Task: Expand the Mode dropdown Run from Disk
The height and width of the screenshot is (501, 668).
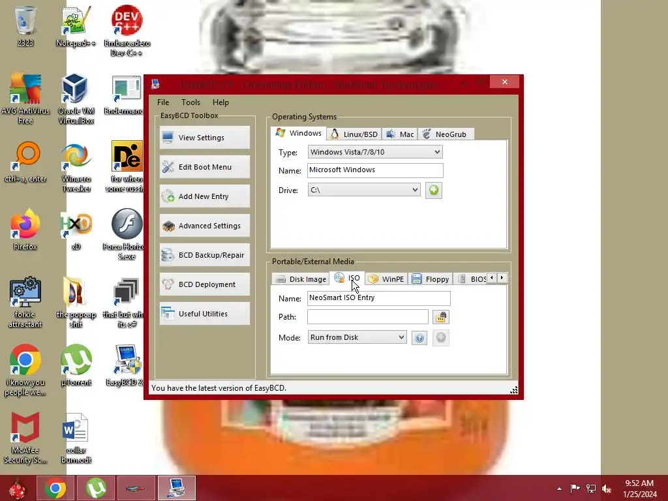Action: (x=357, y=337)
